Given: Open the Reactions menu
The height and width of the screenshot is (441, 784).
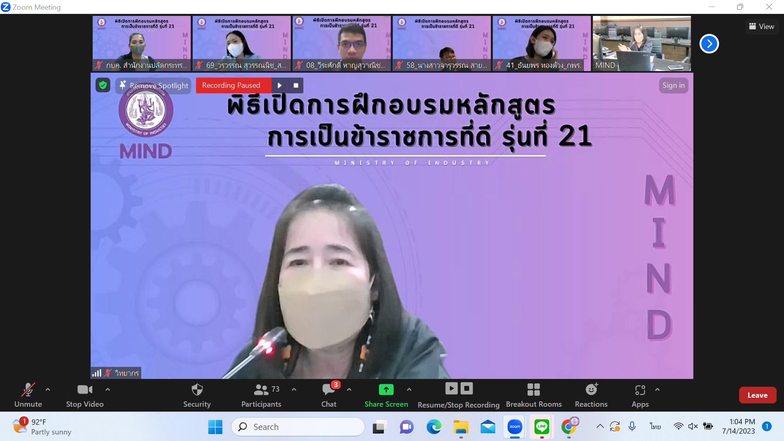Looking at the screenshot, I should (591, 395).
